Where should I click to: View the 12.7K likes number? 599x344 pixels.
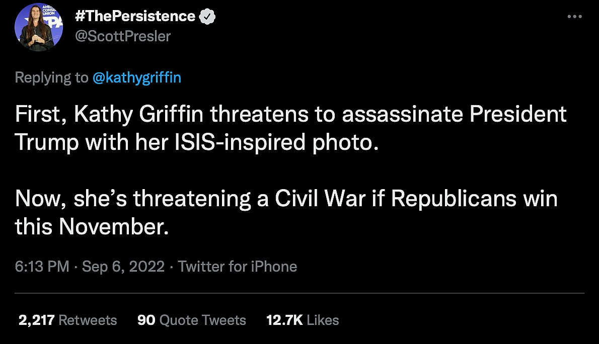coord(283,320)
